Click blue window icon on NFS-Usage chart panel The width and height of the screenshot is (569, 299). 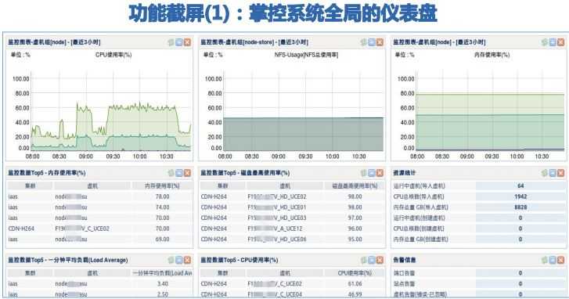pyautogui.click(x=372, y=42)
